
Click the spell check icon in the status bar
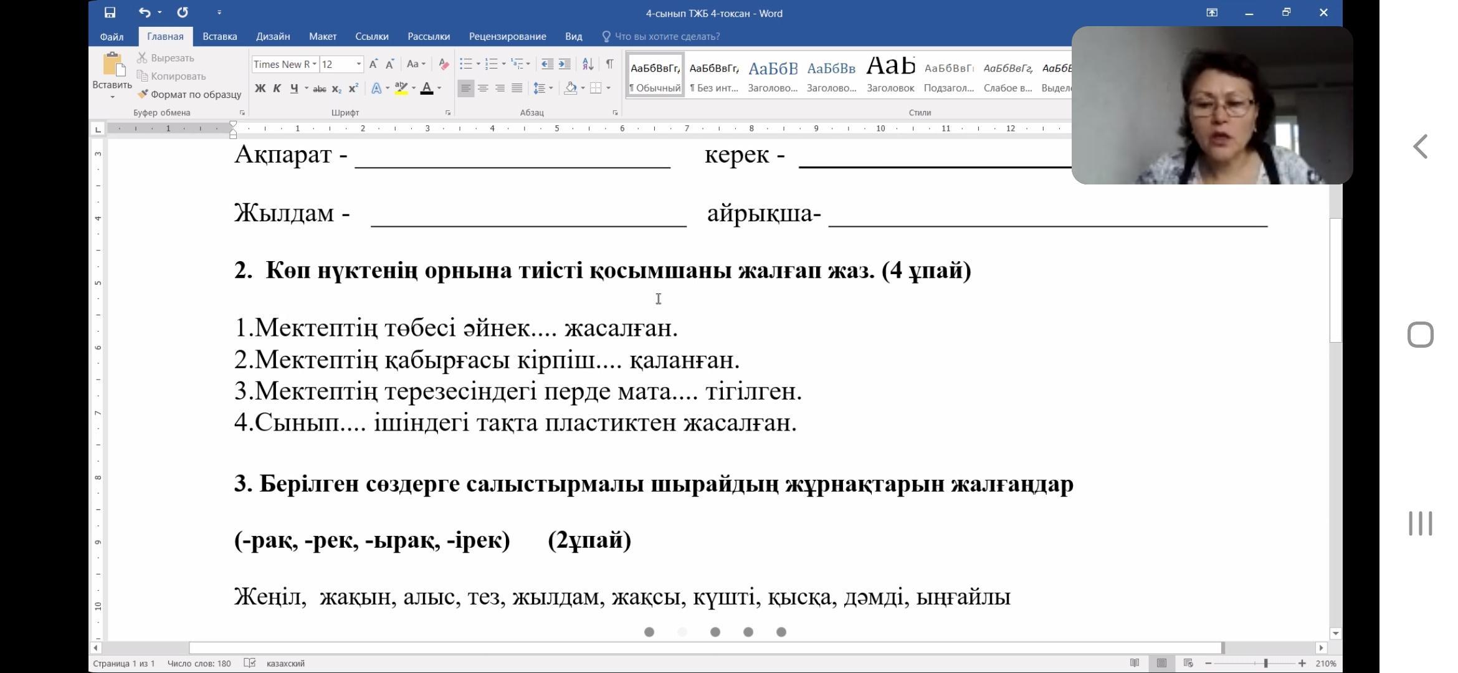click(x=249, y=663)
